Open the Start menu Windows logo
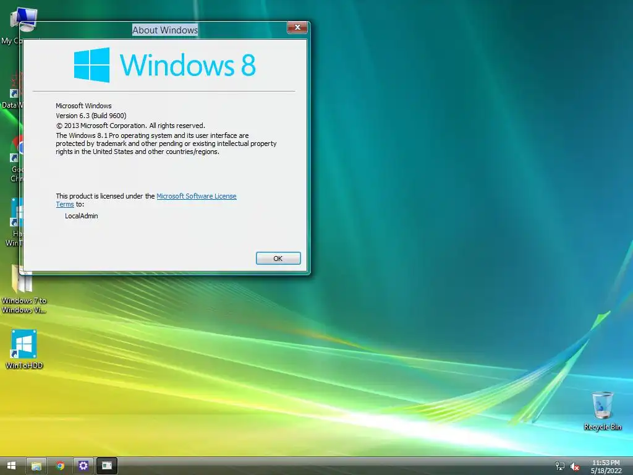Image resolution: width=633 pixels, height=475 pixels. 11,466
